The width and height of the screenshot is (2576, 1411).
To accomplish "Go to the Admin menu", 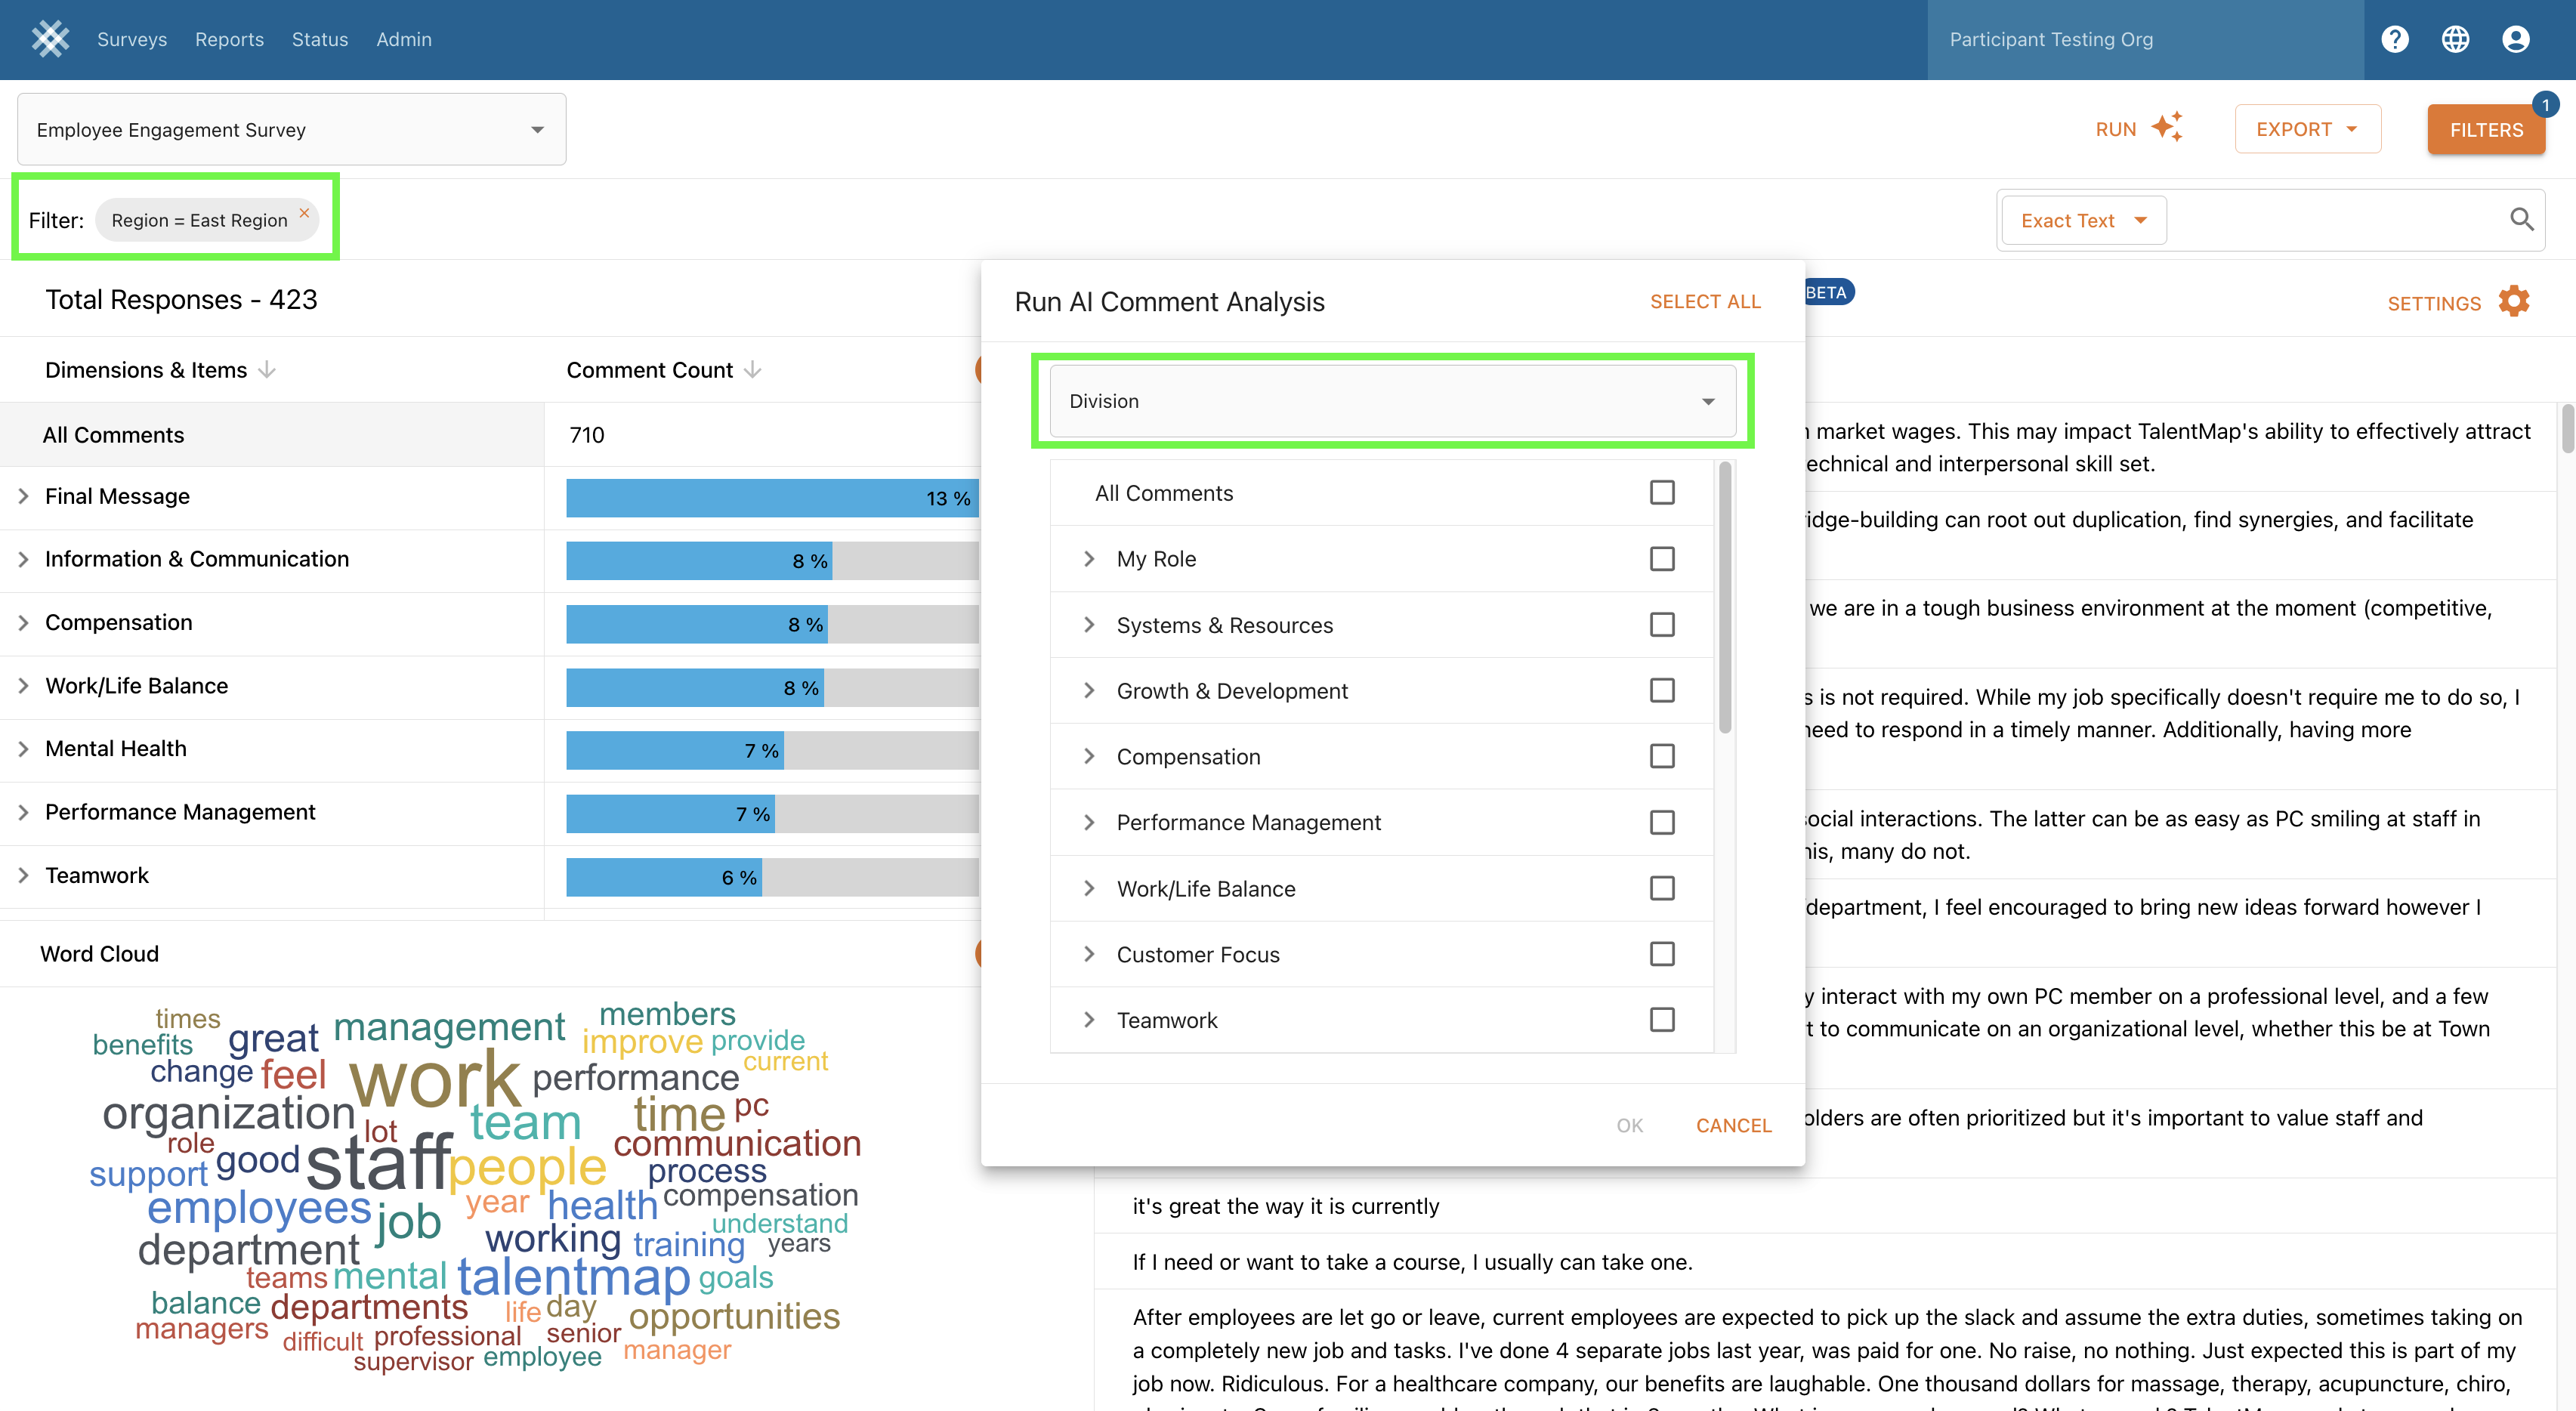I will coord(403,39).
